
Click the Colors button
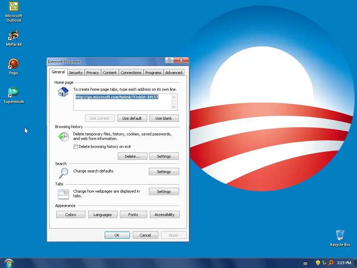click(70, 215)
